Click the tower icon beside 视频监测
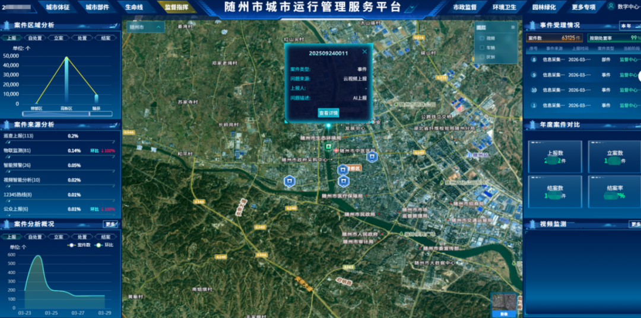Viewport: 641px width, 318px height. 532,224
